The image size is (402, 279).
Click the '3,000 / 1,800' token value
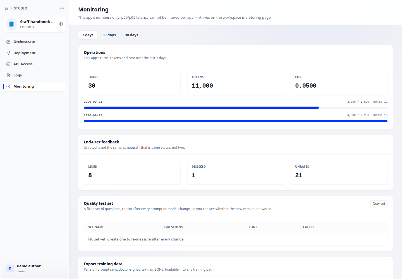[x=358, y=102]
